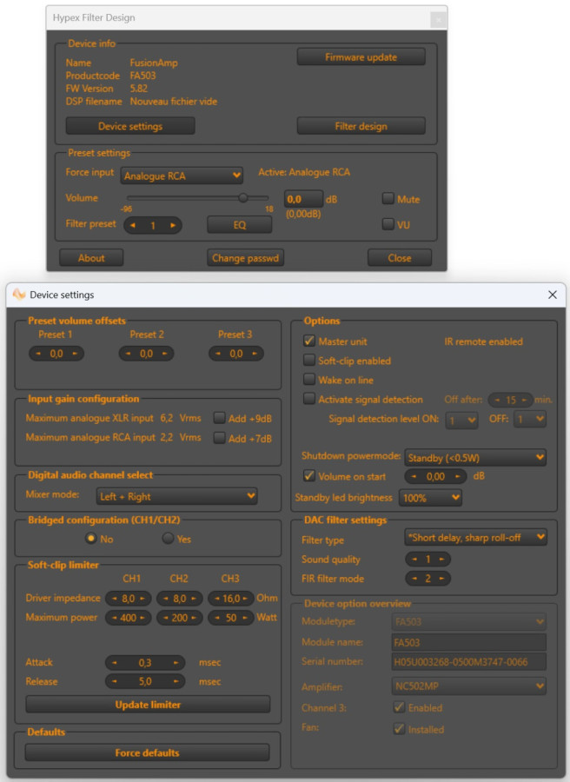Decrease CH1 maximum power

point(114,618)
